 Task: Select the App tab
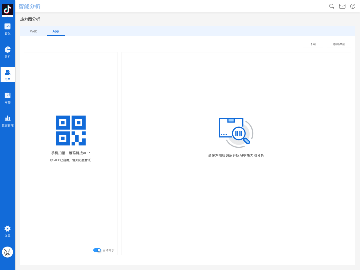point(56,31)
